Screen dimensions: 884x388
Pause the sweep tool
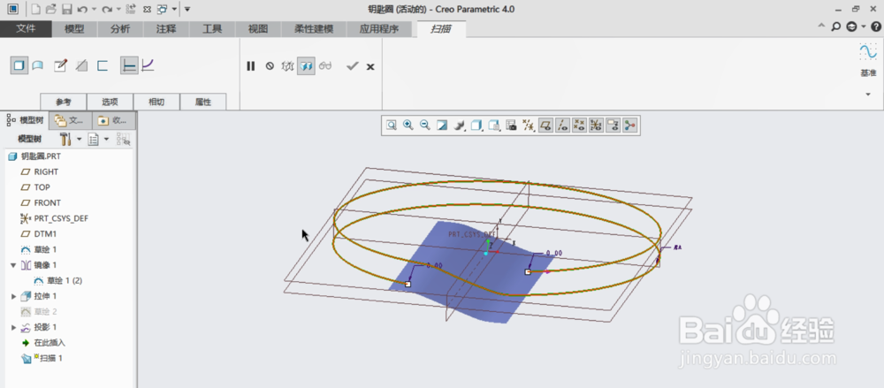pos(251,66)
